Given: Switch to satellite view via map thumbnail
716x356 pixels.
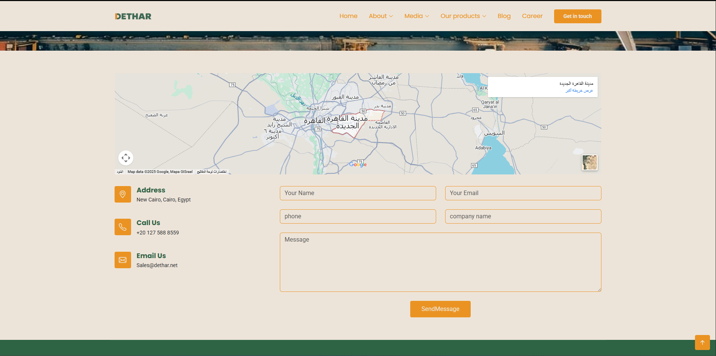Looking at the screenshot, I should coord(589,162).
